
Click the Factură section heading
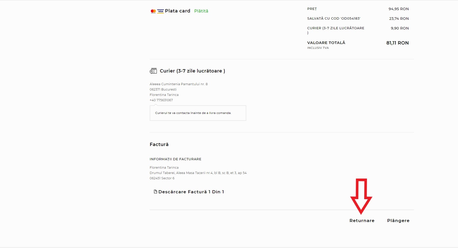pos(159,144)
